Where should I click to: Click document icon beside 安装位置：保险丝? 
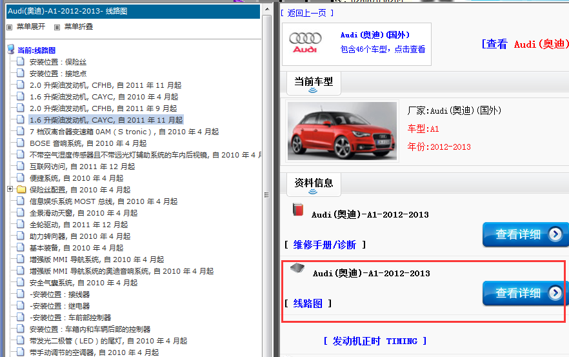21,62
